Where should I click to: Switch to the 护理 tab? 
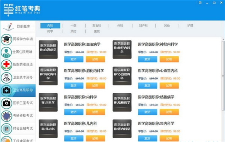click(x=190, y=26)
